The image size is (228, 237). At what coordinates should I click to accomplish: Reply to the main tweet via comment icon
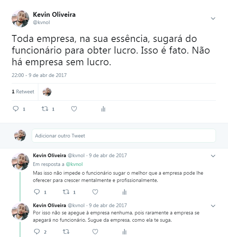click(16, 109)
